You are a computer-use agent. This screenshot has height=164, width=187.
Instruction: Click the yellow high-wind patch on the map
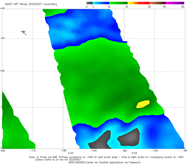click(x=143, y=104)
